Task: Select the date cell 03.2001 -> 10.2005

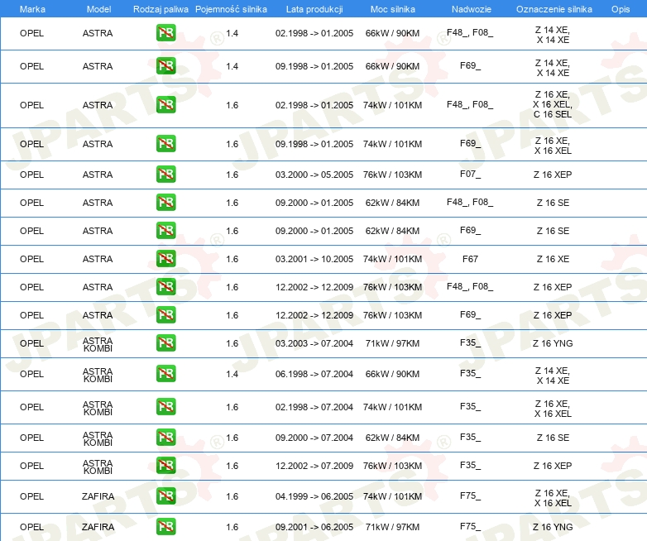Action: tap(314, 259)
